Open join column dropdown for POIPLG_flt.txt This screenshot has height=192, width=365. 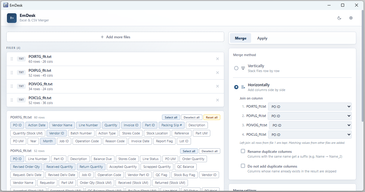(310, 116)
